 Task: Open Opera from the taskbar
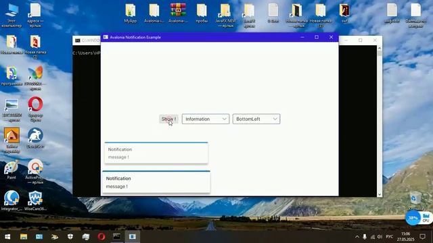pyautogui.click(x=101, y=237)
